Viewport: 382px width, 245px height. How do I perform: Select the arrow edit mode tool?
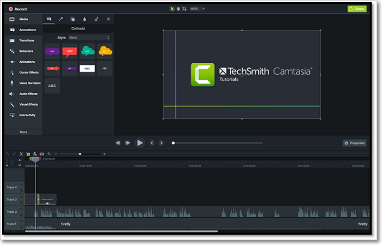tap(172, 9)
